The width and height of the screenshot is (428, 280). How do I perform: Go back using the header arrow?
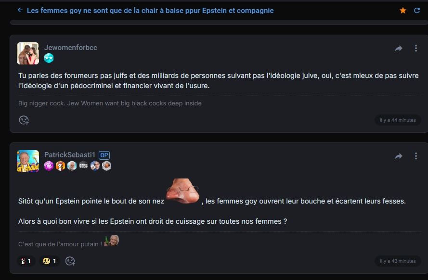[20, 10]
